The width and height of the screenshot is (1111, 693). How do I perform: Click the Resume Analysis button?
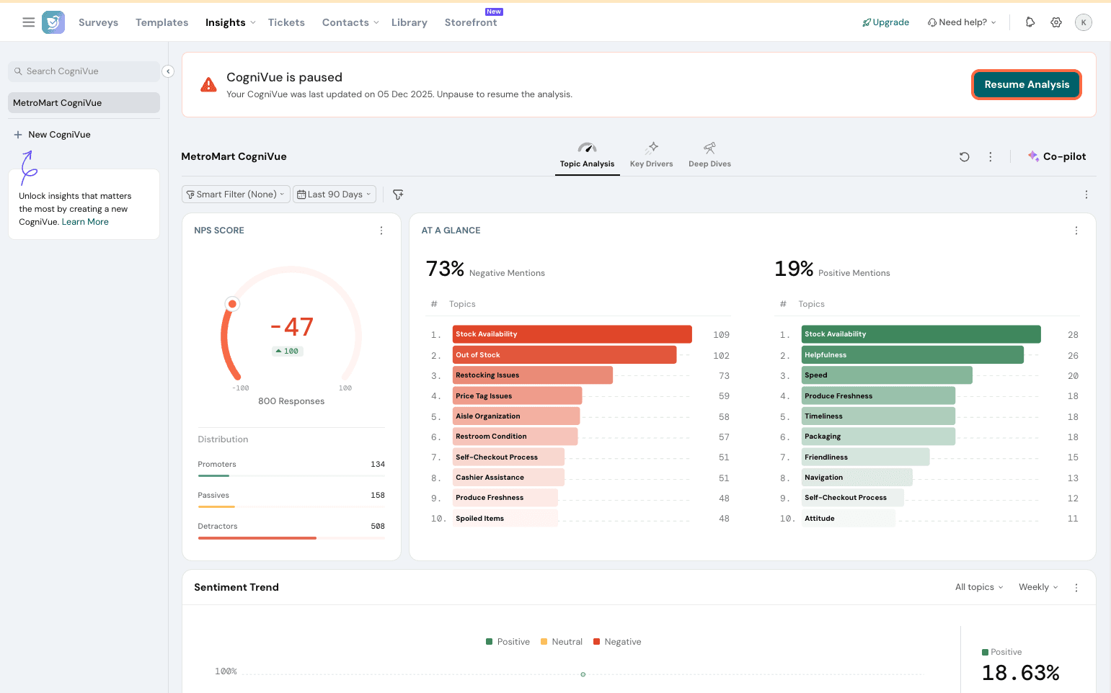(x=1026, y=84)
